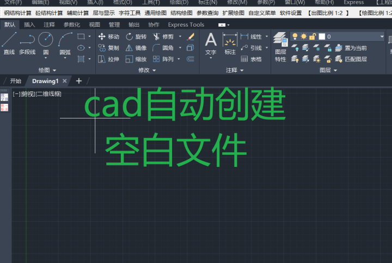The width and height of the screenshot is (392, 263).
Task: Select the Ellipse draw tool icon
Action: coord(81,48)
